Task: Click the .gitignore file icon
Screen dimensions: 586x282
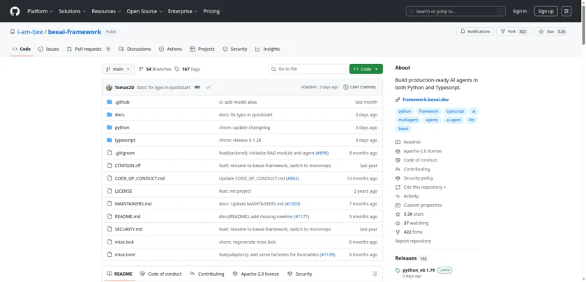Action: click(x=110, y=153)
